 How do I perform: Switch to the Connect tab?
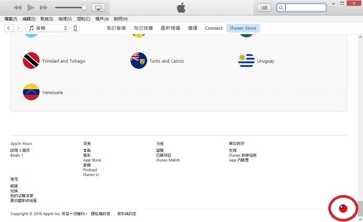pos(214,28)
